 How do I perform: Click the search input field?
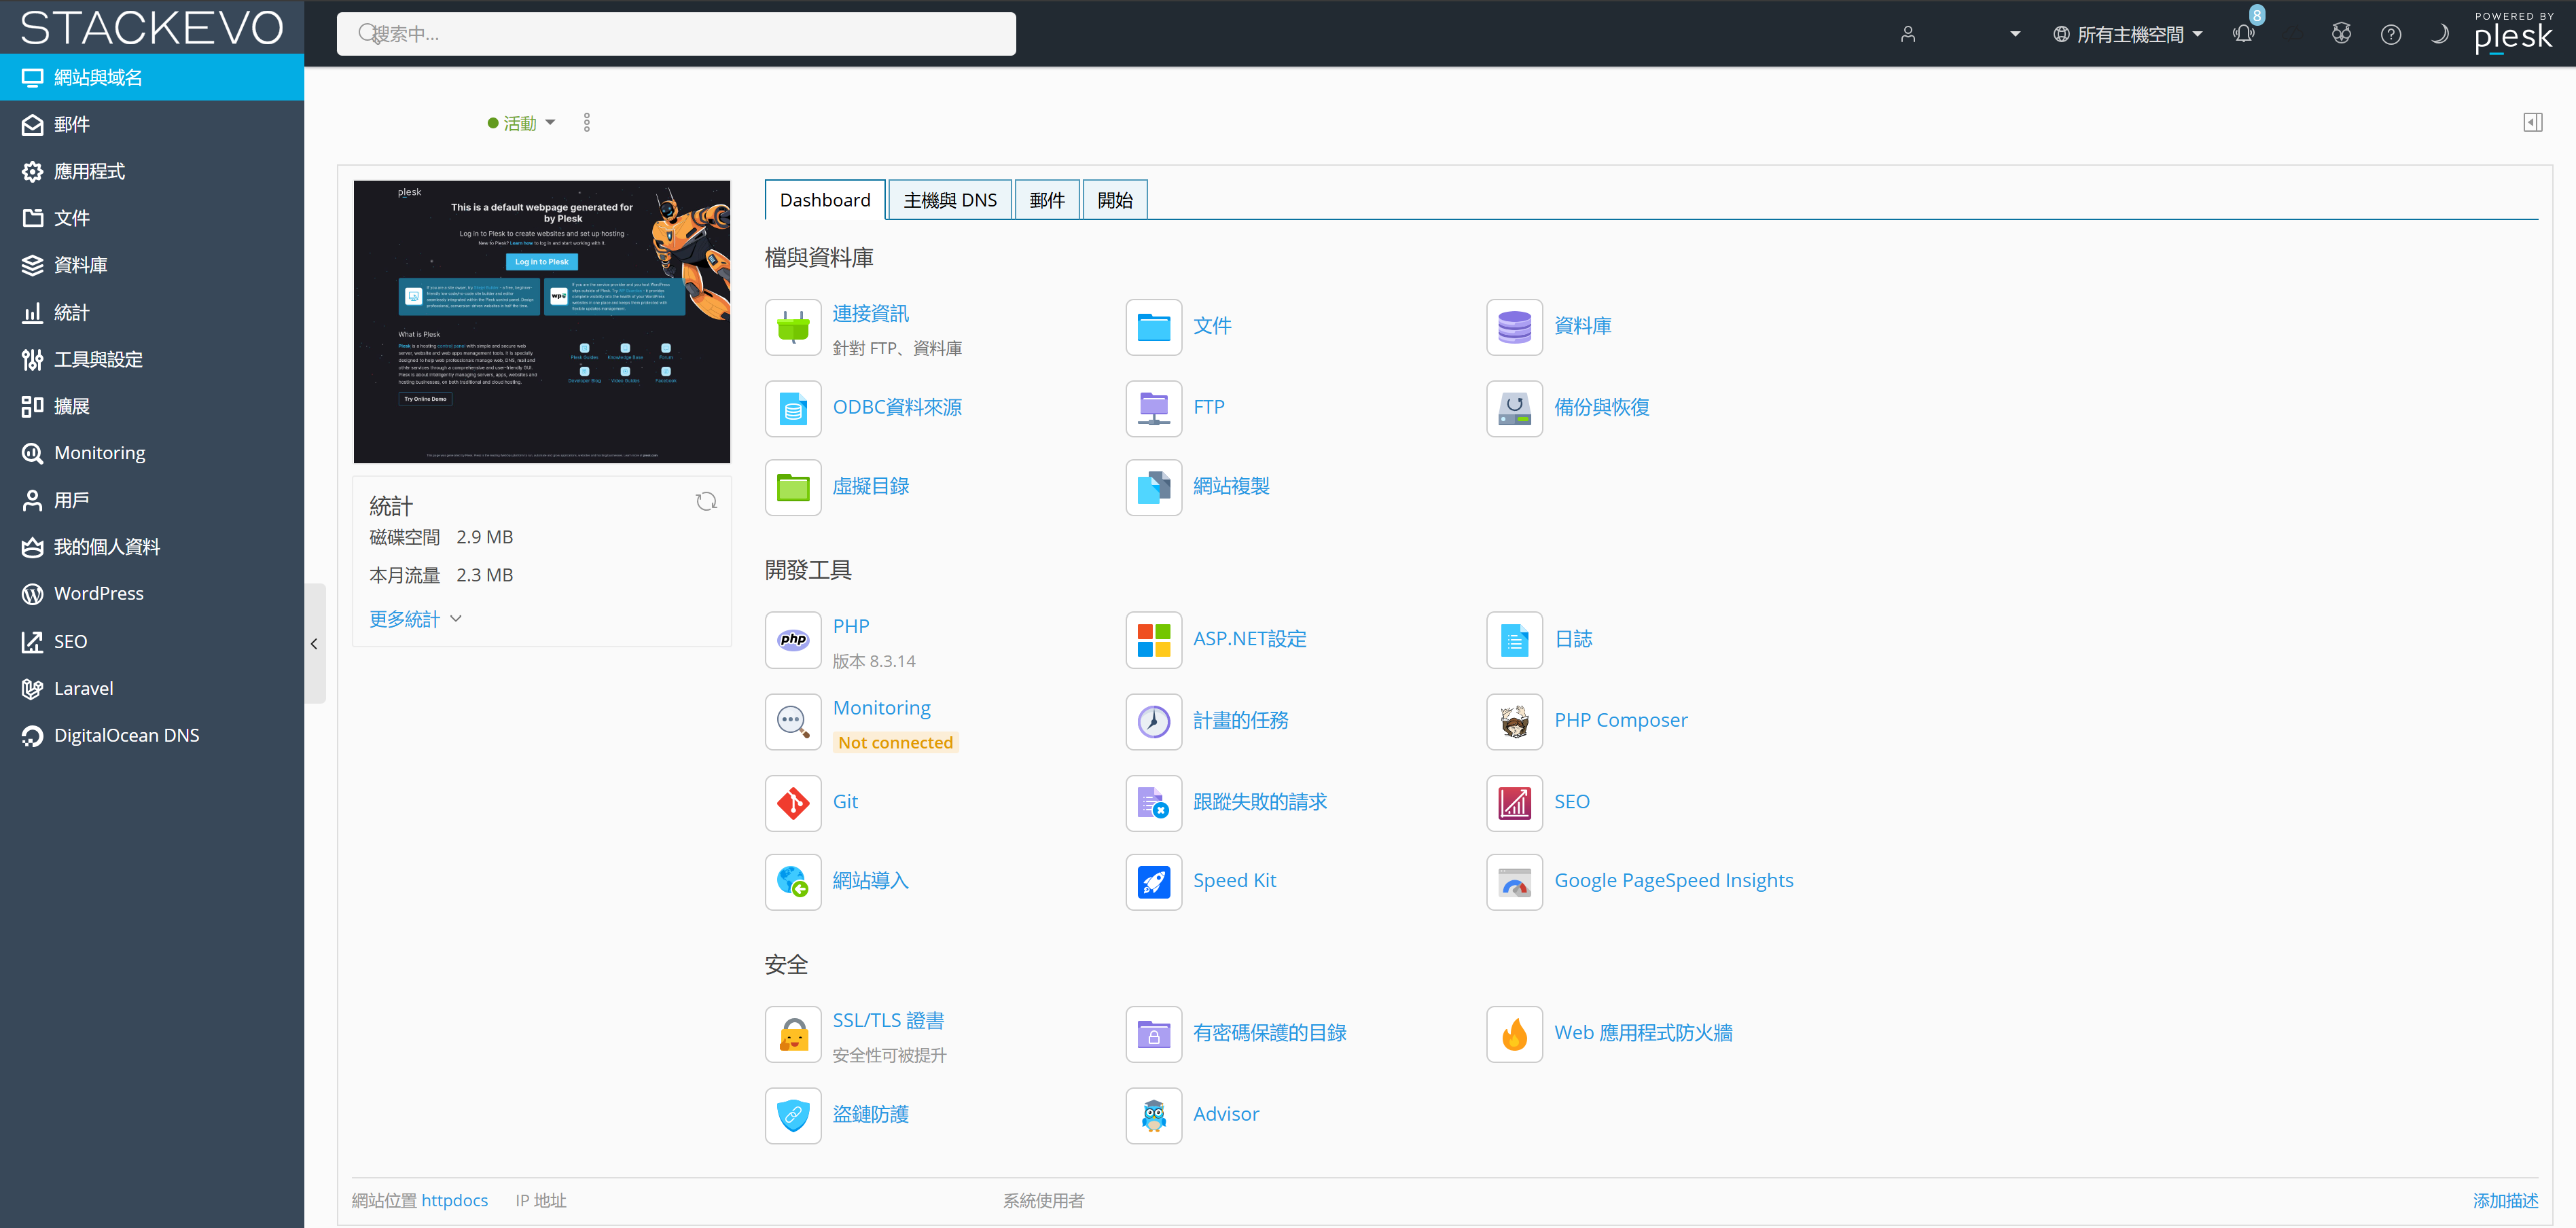click(676, 34)
